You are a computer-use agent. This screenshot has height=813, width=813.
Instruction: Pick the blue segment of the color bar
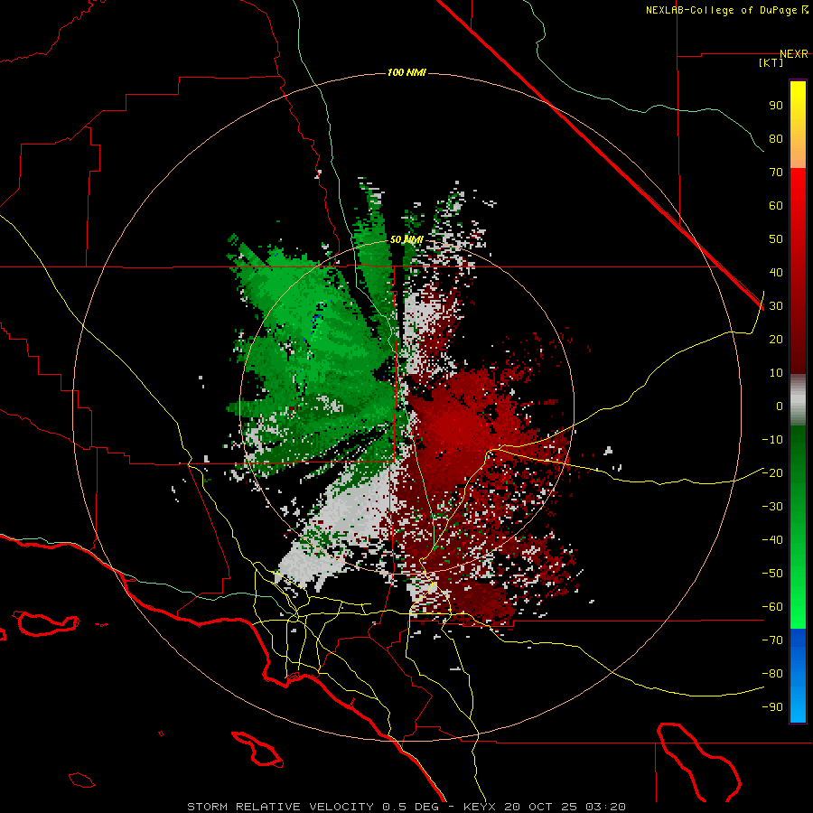pos(798,676)
